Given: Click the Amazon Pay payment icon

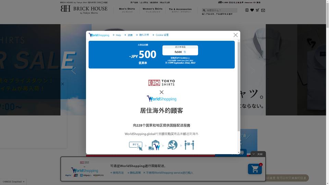Looking at the screenshot, I should (x=98, y=175).
